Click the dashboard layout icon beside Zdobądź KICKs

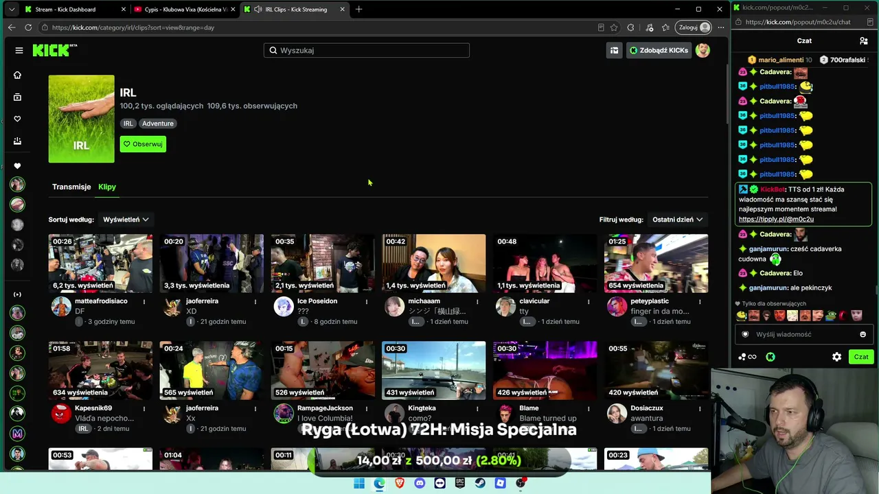pyautogui.click(x=615, y=50)
